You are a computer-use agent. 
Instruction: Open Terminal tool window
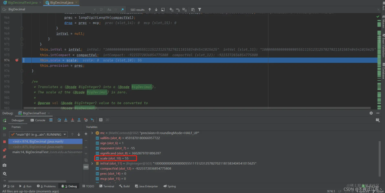107,186
